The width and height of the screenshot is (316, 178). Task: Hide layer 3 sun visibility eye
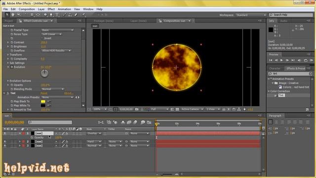coord(5,145)
